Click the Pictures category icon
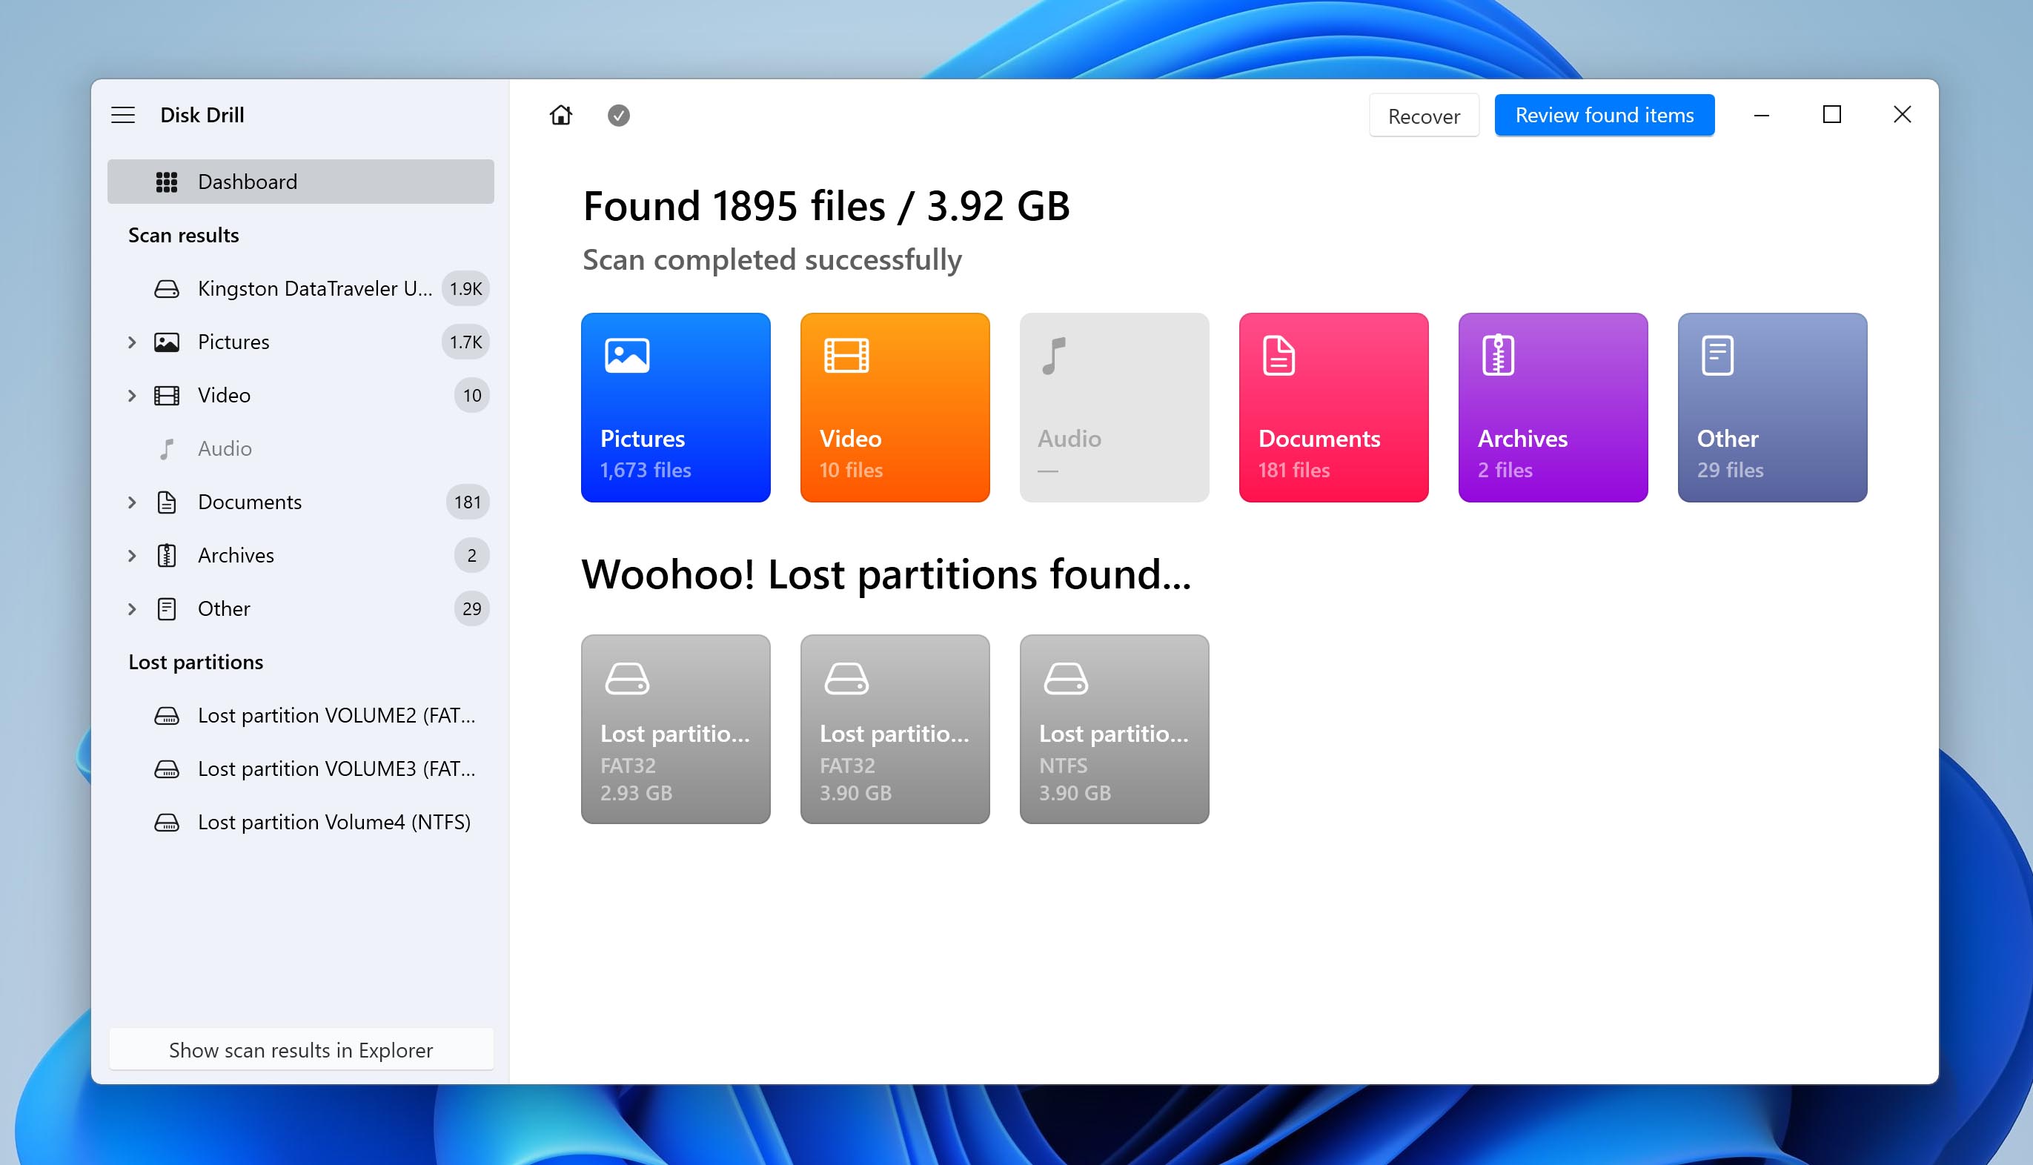 pyautogui.click(x=627, y=354)
